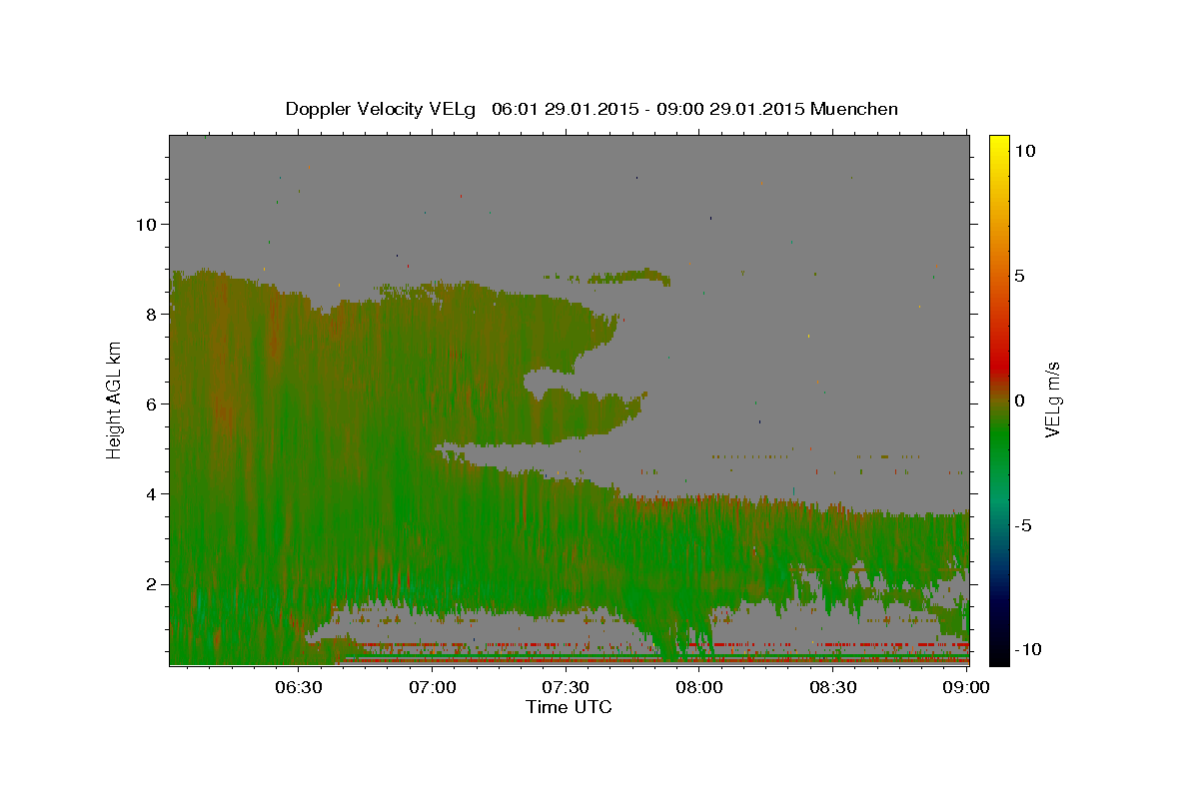The image size is (1199, 799).
Task: Click the 07:00 time tick label
Action: (x=433, y=687)
